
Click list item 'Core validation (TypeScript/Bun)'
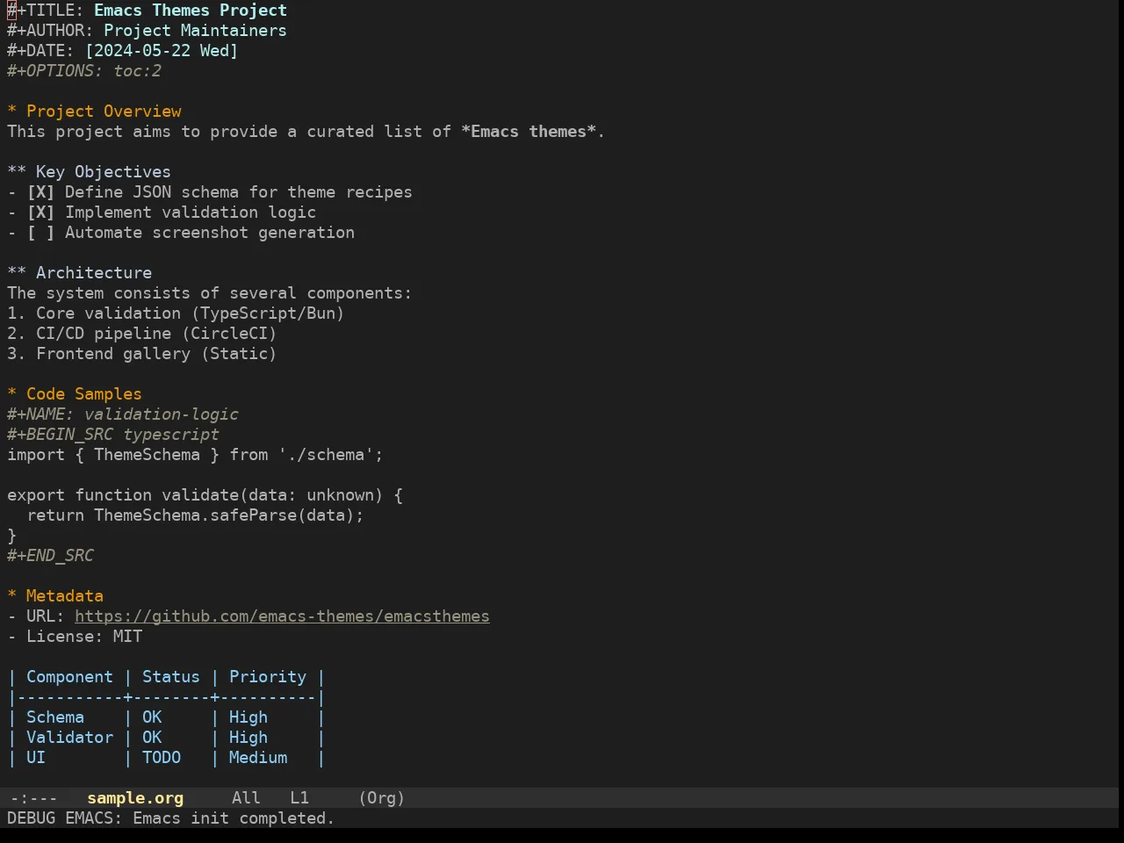click(176, 313)
